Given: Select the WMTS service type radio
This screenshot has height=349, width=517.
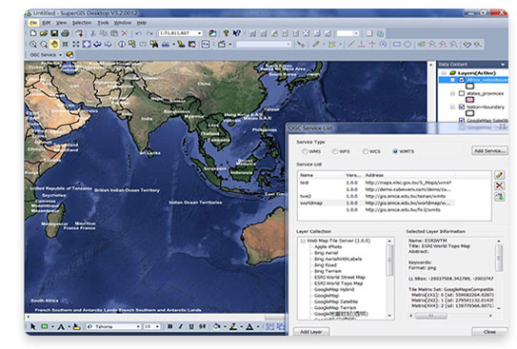Looking at the screenshot, I should (x=395, y=151).
